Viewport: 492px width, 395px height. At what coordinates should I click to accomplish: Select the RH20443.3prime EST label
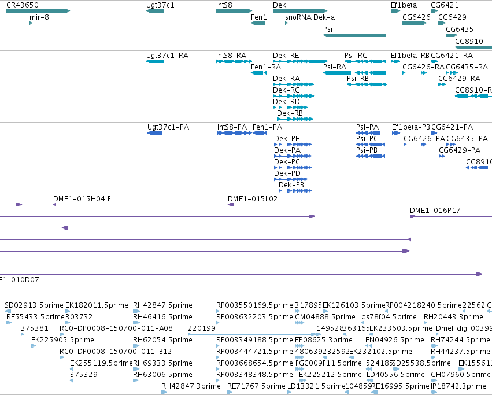click(453, 317)
